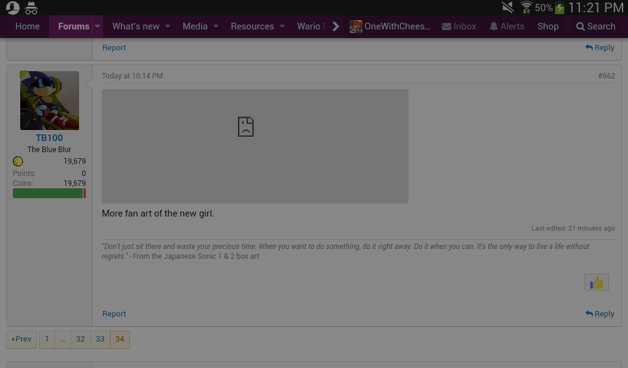The width and height of the screenshot is (628, 368).
Task: Reply to post #662
Action: [600, 313]
